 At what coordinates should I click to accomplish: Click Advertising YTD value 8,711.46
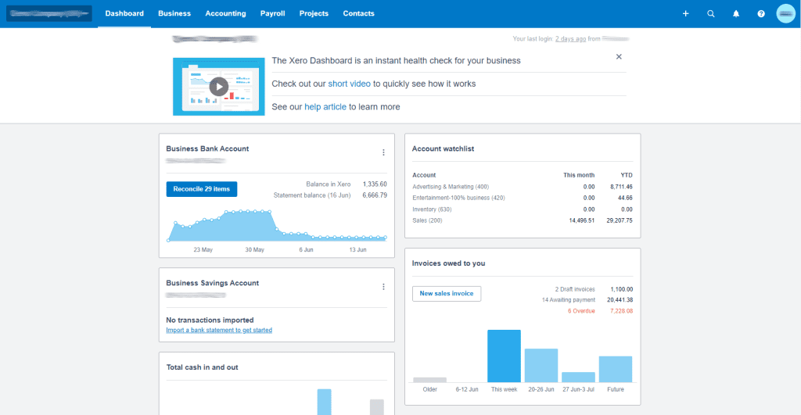click(621, 187)
